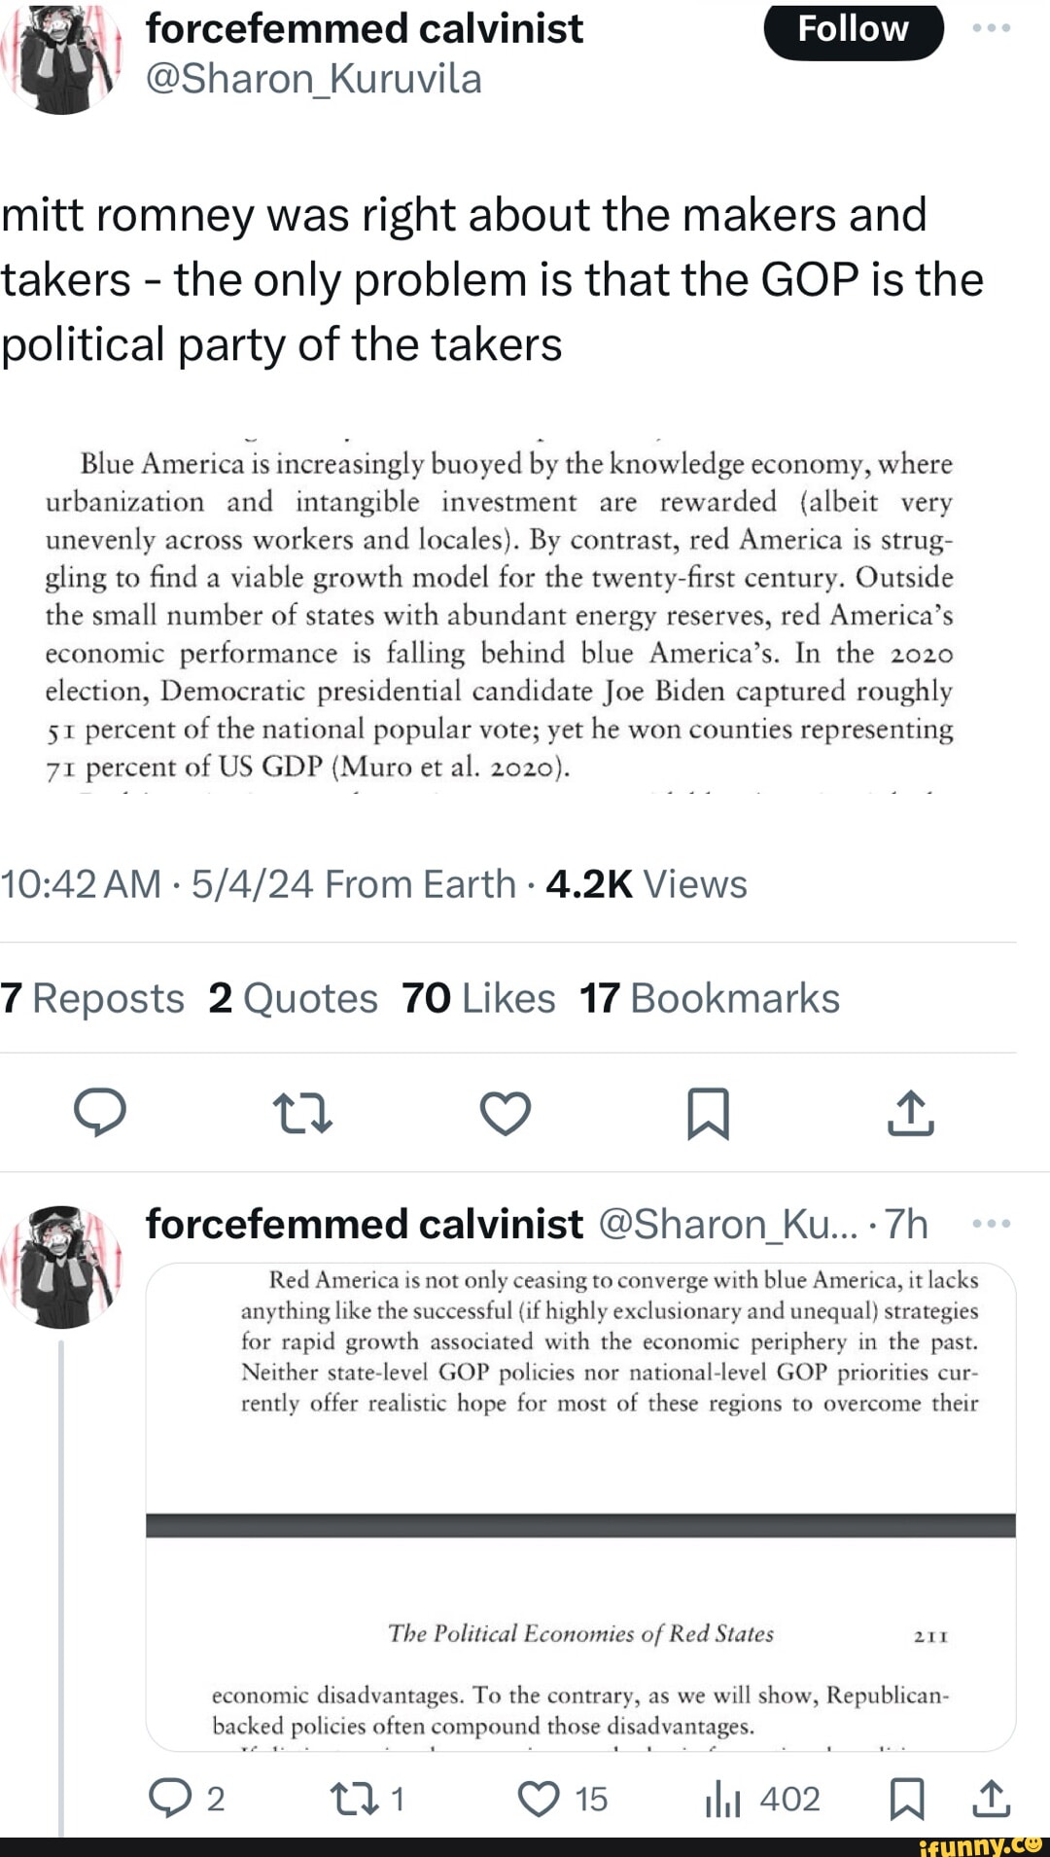Screen dimensions: 1050x1857
Task: Open the 7 Reposts list
Action: coord(92,998)
